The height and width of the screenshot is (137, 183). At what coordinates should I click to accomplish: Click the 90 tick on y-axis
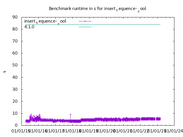point(16,17)
